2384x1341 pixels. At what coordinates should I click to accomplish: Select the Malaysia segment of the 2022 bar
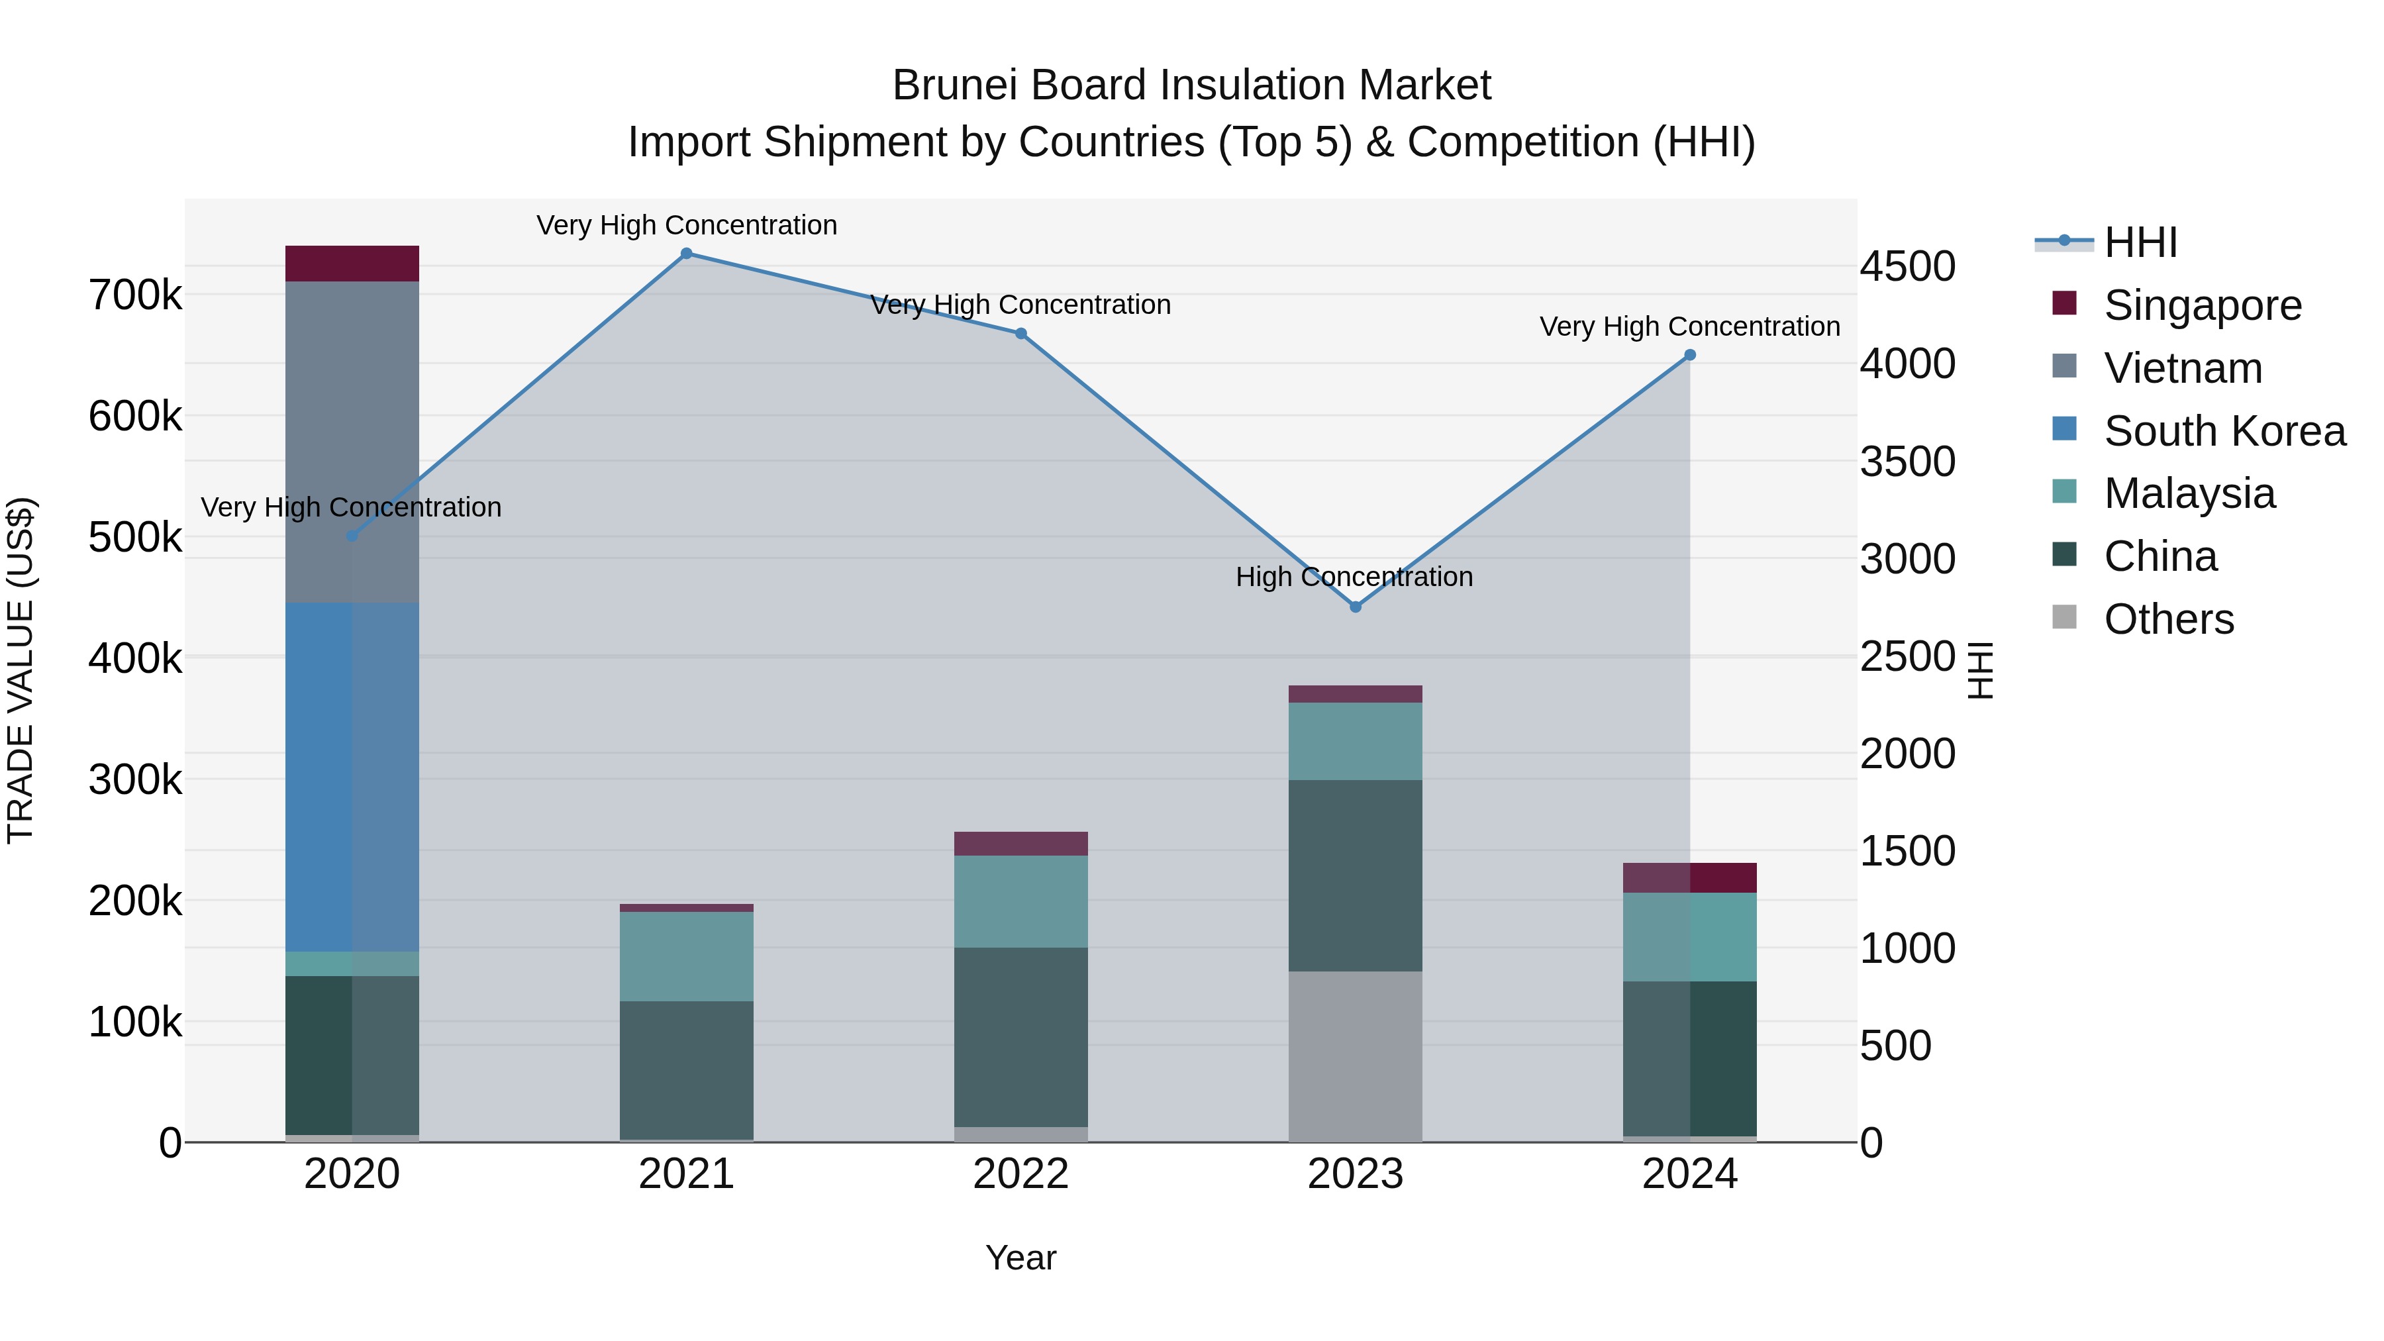pyautogui.click(x=1022, y=901)
